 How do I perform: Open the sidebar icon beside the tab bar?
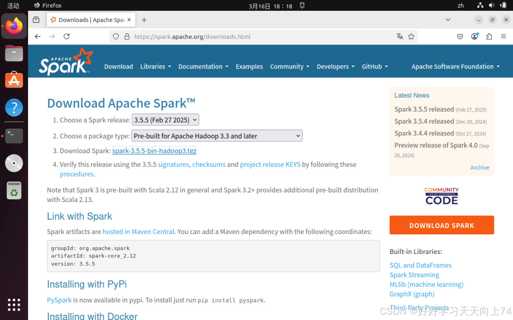[36, 20]
